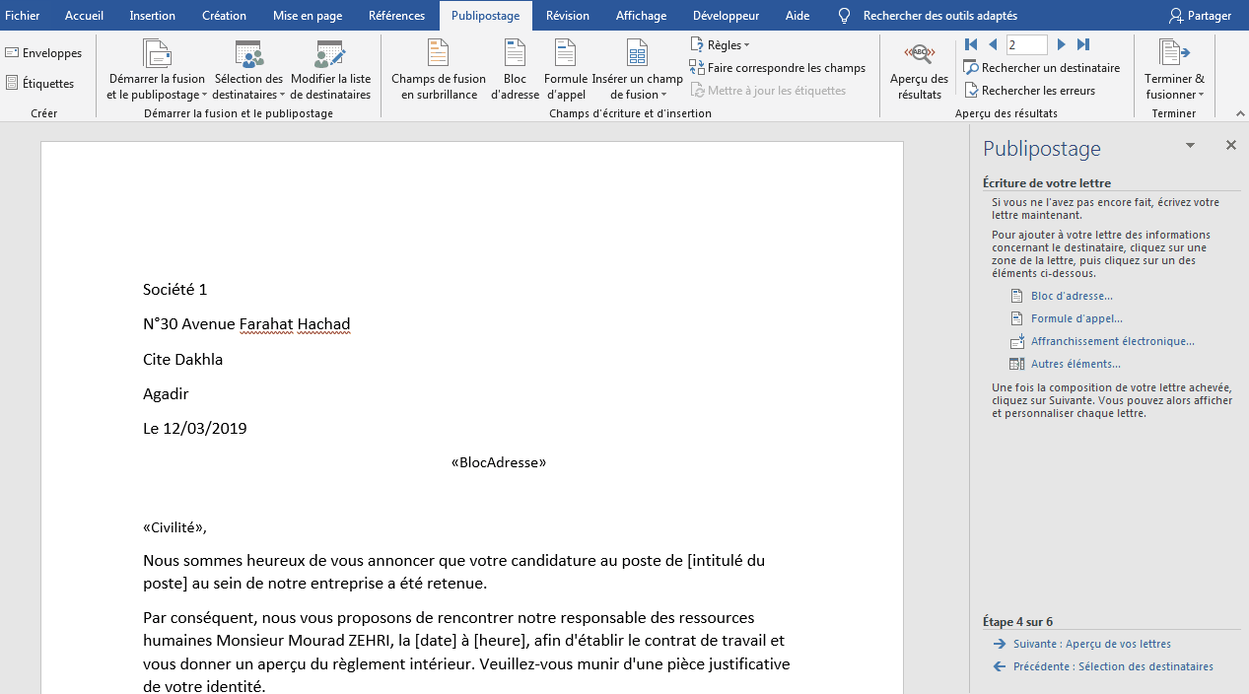Viewport: 1249px width, 694px height.
Task: Go to next record
Action: pos(1062,44)
